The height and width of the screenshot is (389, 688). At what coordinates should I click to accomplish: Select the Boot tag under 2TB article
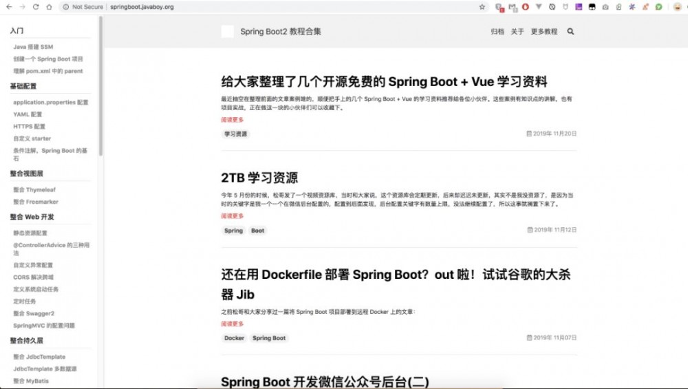tap(257, 231)
